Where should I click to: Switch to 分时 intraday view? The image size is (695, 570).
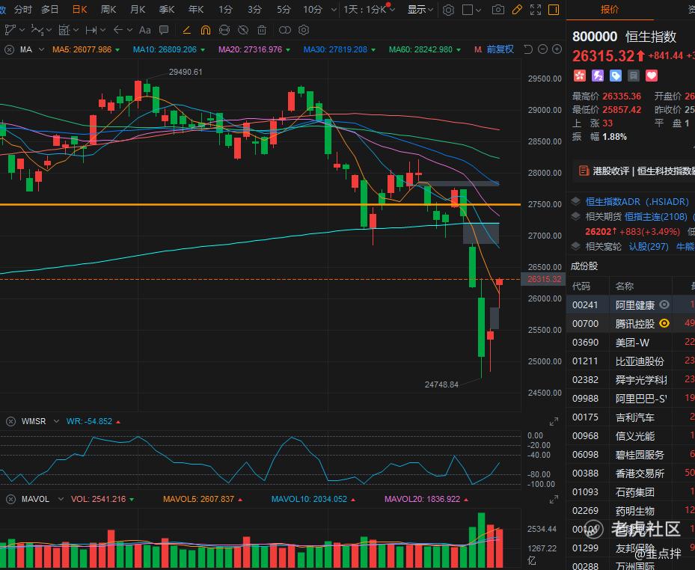pos(23,10)
